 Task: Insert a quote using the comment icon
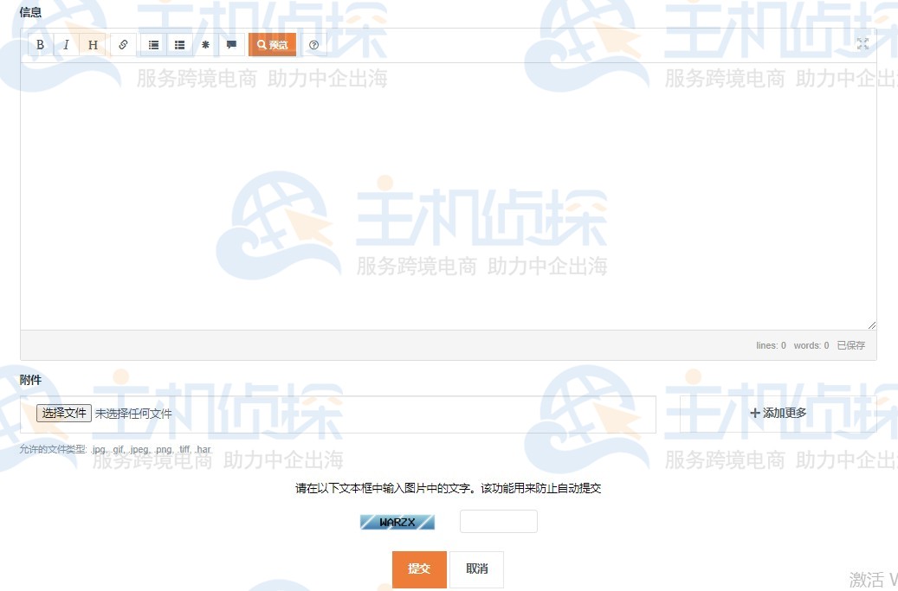point(231,44)
